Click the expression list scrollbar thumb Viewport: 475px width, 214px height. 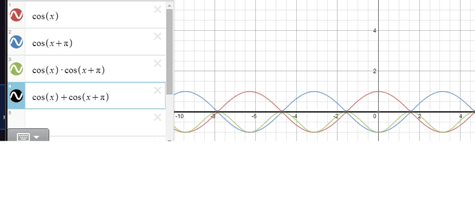169,51
